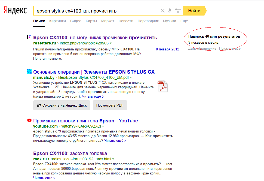Image resolution: width=264 pixels, height=181 pixels.
Task: Open advanced search settings icon
Action: [x=178, y=11]
